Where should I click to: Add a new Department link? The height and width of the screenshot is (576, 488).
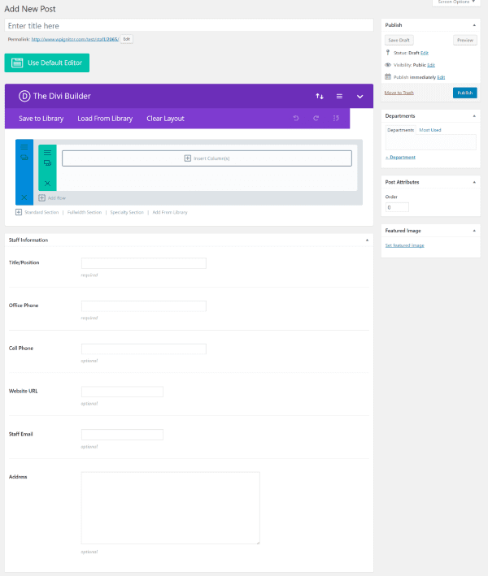[400, 158]
